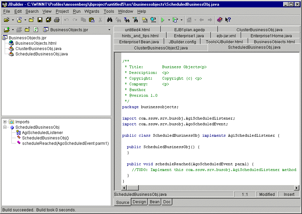Image resolution: width=302 pixels, height=214 pixels.
Task: Click Remove from Project icon
Action: (19, 30)
